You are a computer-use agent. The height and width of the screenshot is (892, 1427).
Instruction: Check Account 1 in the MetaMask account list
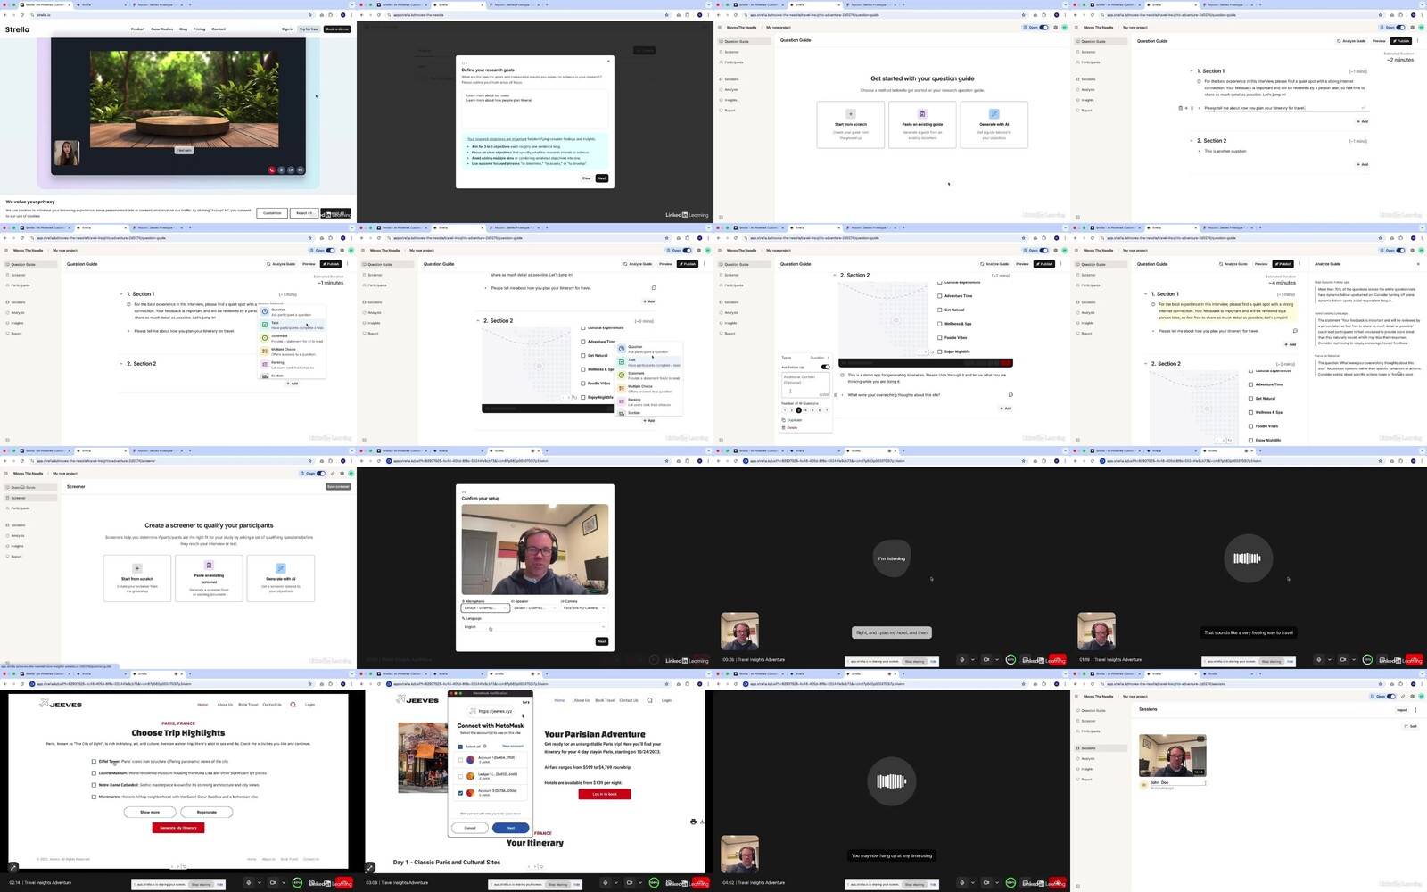460,760
